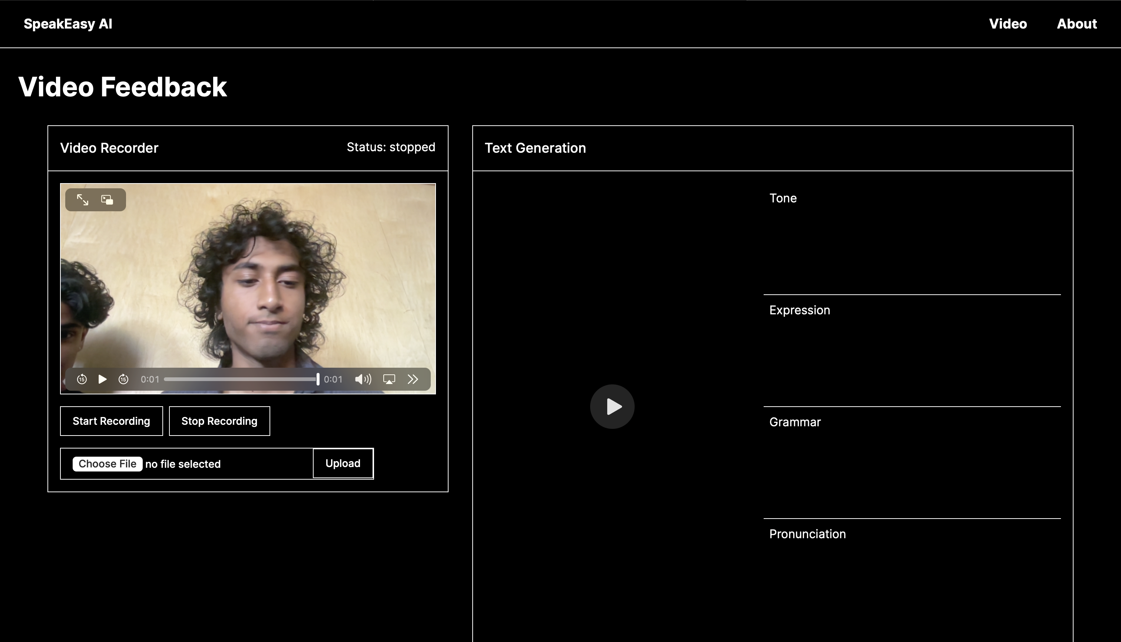1121x642 pixels.
Task: Click the video progress scrubber bar
Action: coord(240,379)
